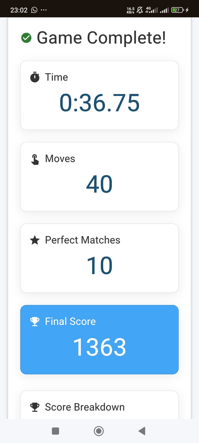Viewport: 199px width, 443px height.
Task: Tap the final score value 1363
Action: [x=99, y=347]
